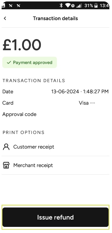Tap the £1.00 amount
This screenshot has width=112, height=233.
[x=22, y=45]
